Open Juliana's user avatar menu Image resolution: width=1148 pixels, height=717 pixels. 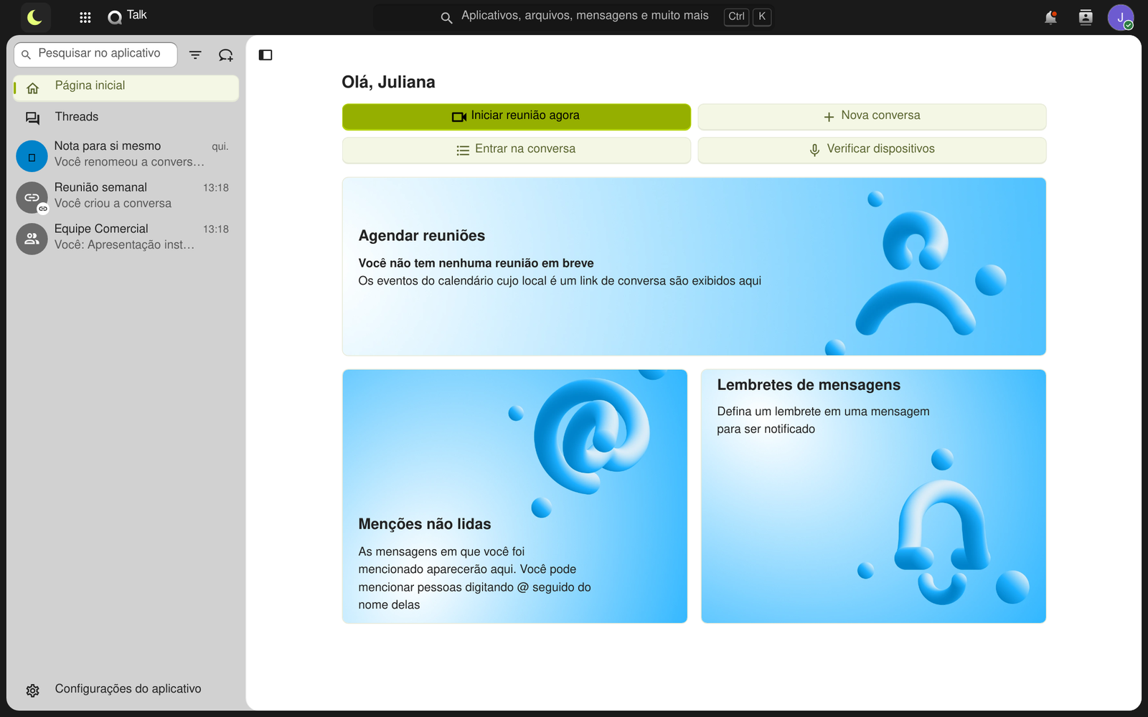(x=1121, y=17)
